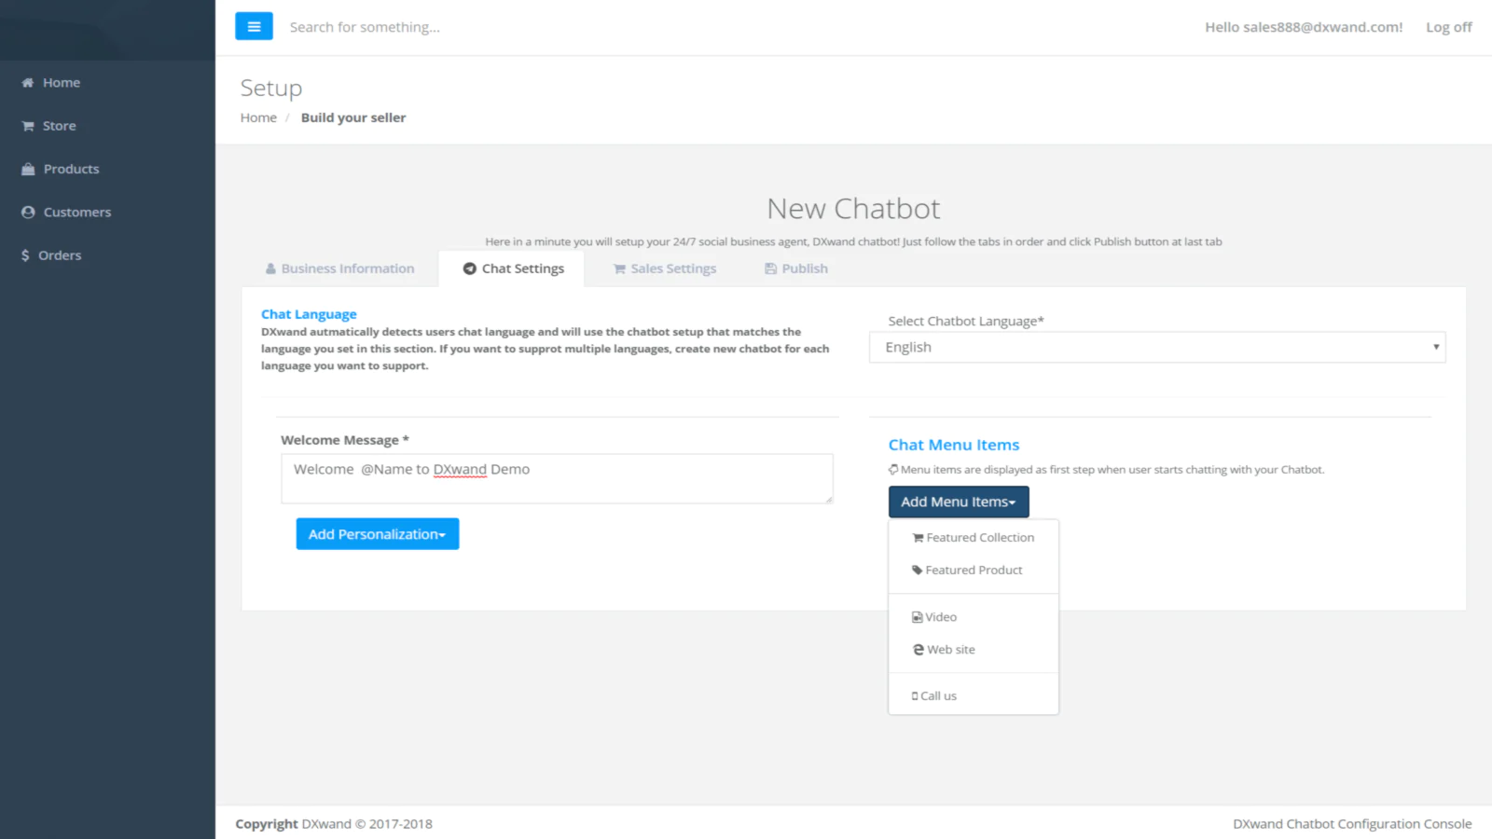Click the New Chatbot title

pyautogui.click(x=853, y=209)
